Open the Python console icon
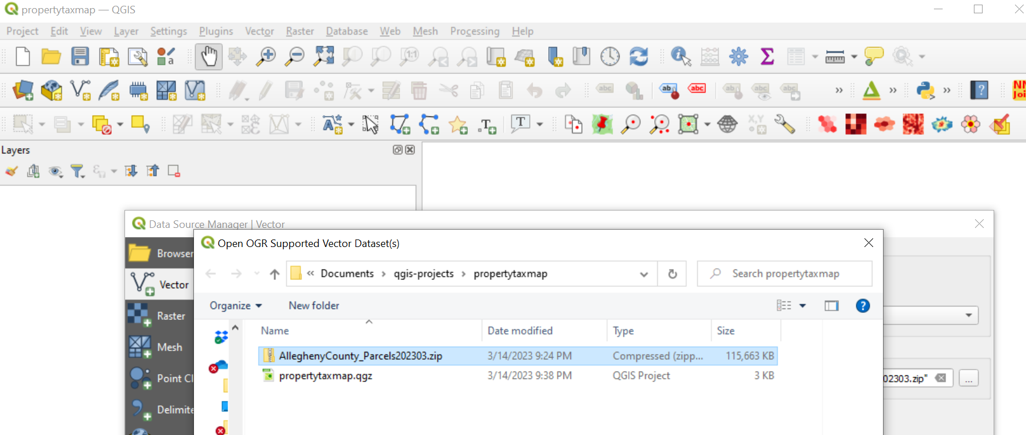This screenshot has height=435, width=1026. tap(925, 90)
